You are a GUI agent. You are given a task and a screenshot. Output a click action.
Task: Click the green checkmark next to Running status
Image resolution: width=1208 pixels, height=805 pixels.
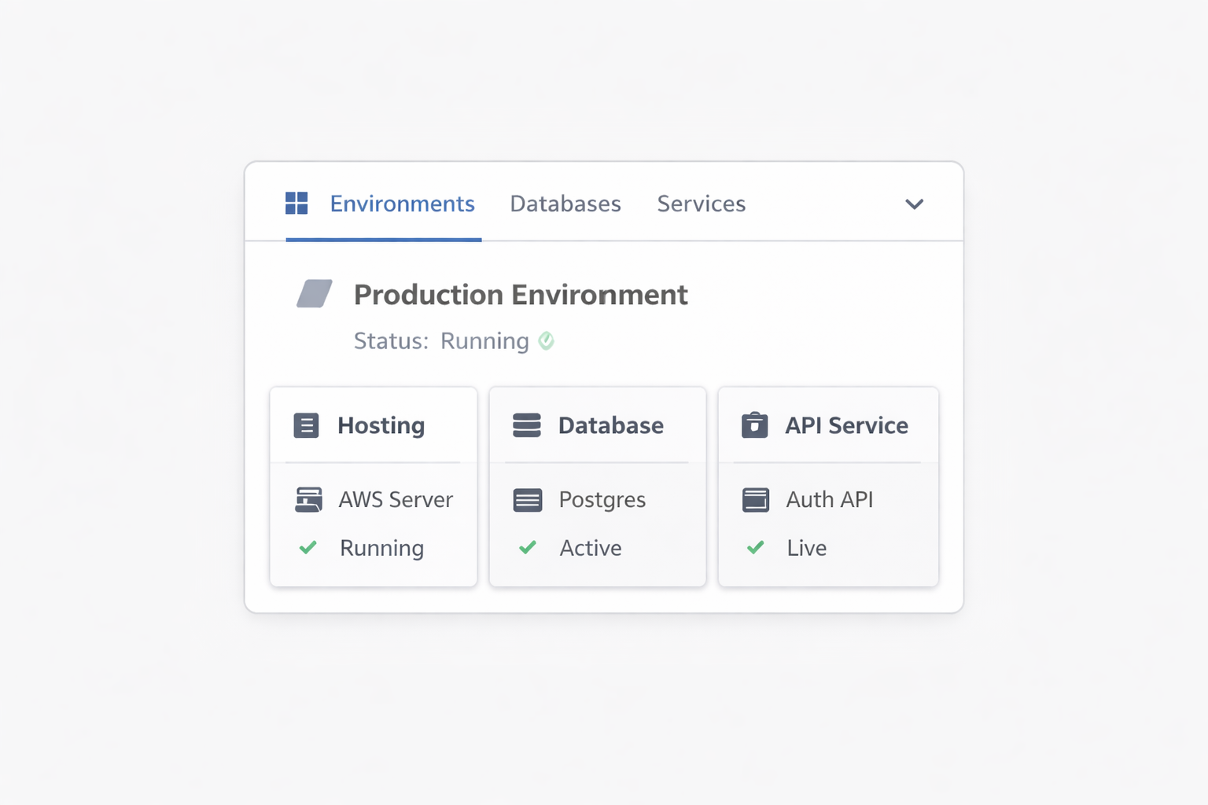547,340
